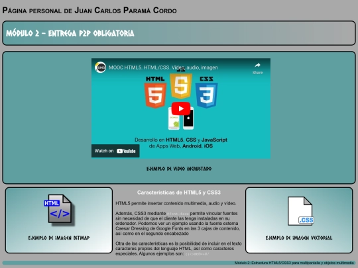
Task: Click caption Ejemplo de imagen vectorial
Action: coord(299,238)
